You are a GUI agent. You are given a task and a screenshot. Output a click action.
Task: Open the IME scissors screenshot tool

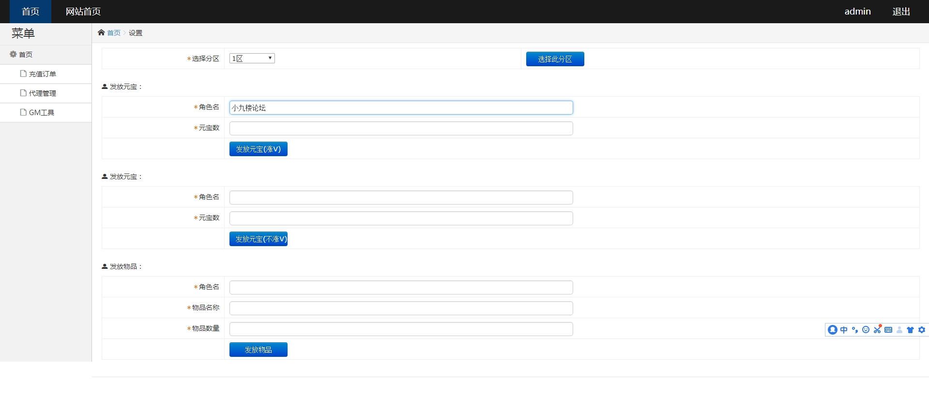pos(877,330)
